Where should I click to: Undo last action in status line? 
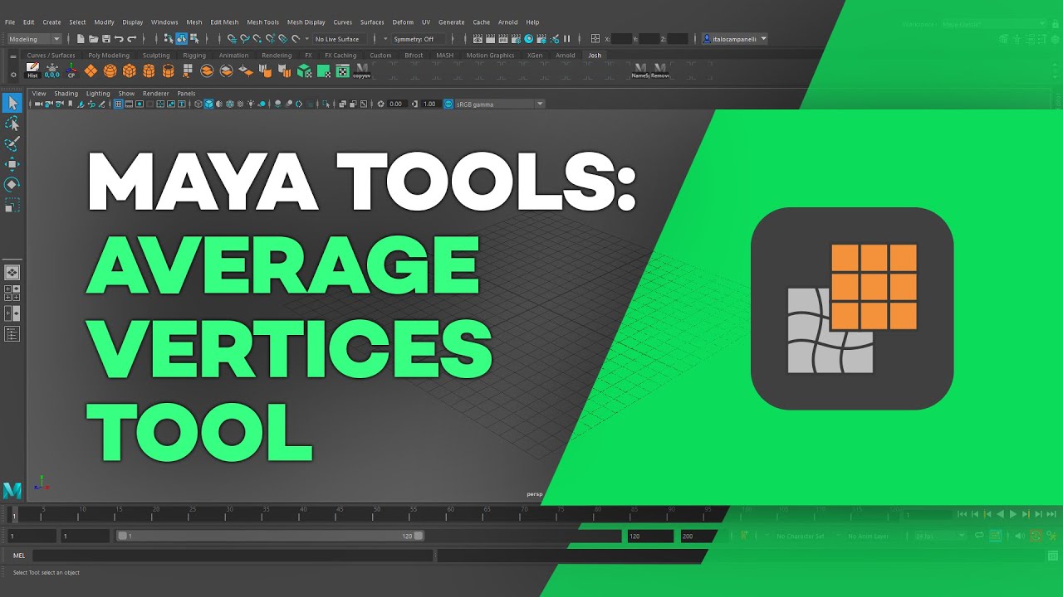point(119,39)
